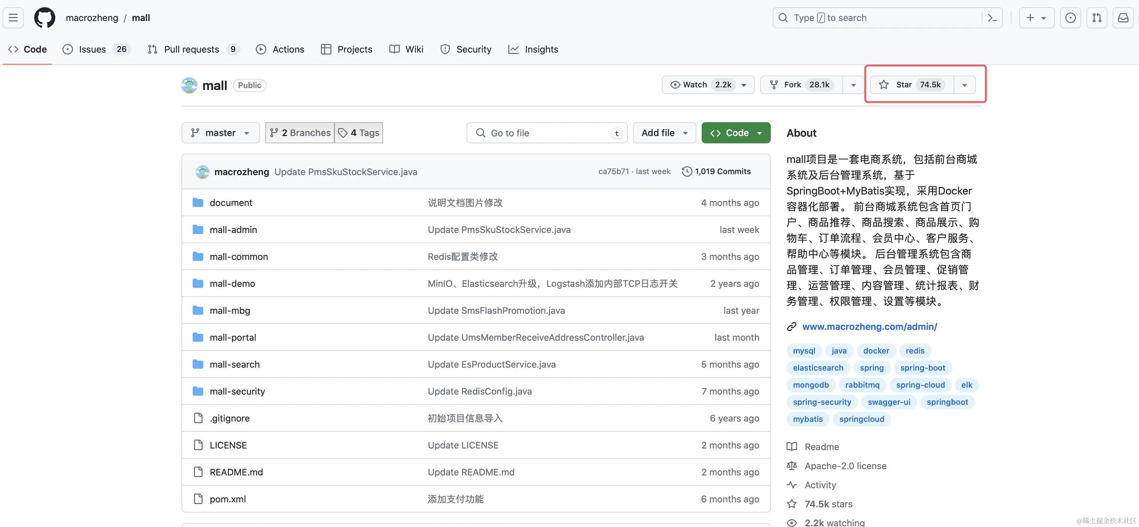Open commit message 'Update RedisConfig.java'
Image resolution: width=1139 pixels, height=527 pixels.
(479, 391)
